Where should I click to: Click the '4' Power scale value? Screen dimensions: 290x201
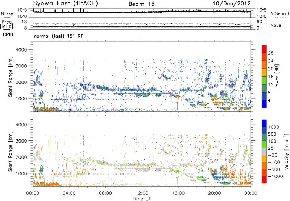[x=269, y=100]
